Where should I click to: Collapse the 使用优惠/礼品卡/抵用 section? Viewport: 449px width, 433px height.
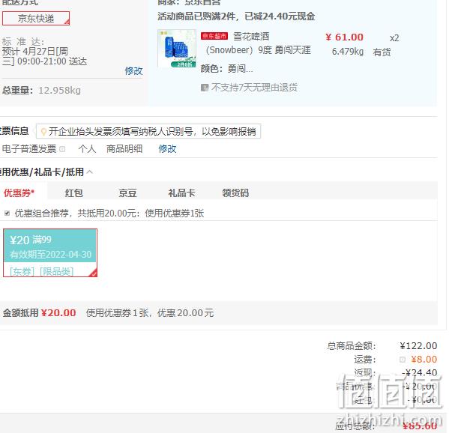pos(90,172)
